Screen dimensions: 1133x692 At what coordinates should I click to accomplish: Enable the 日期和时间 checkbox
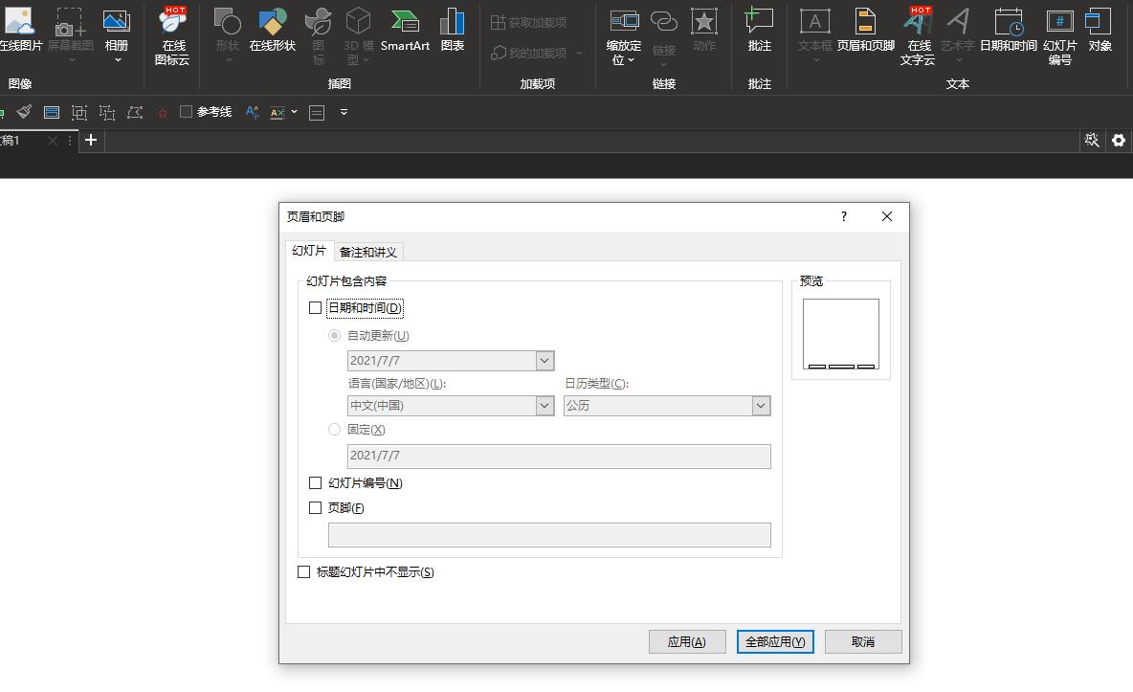click(x=316, y=308)
